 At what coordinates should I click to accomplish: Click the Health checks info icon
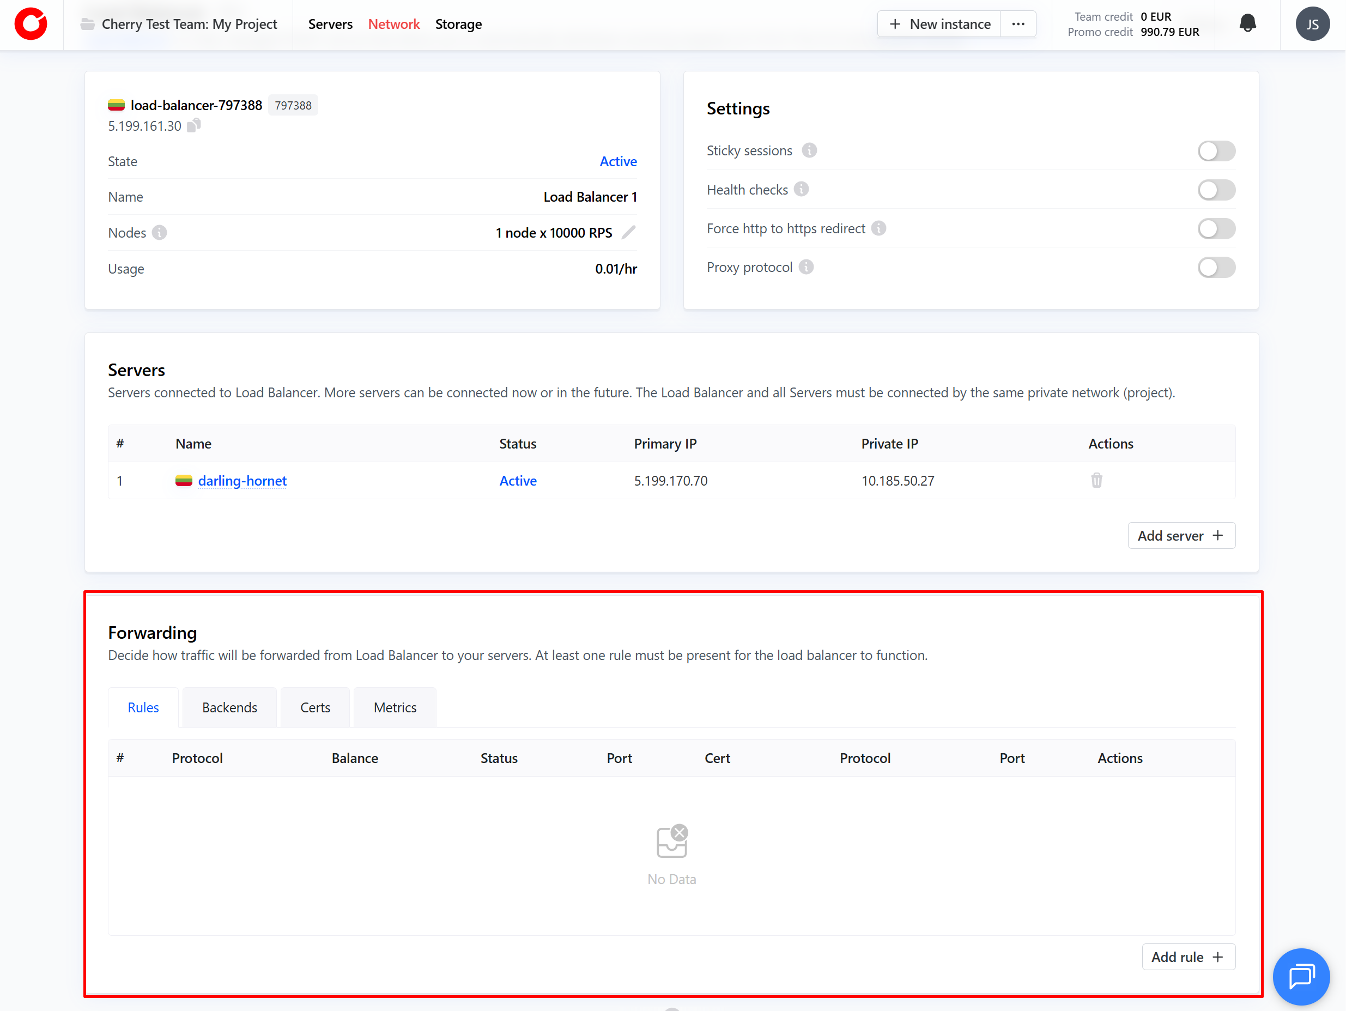click(x=802, y=189)
